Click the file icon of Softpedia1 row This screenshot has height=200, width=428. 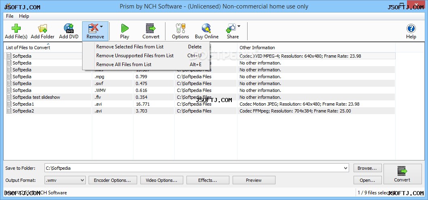point(9,104)
